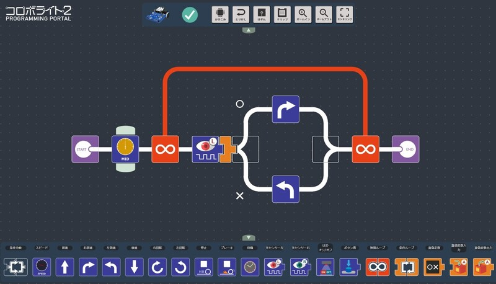Click the 光センサー左 label in palette
Screen dimensions: 496x284
[x=274, y=248]
